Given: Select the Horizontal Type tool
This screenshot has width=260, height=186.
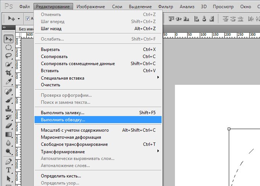Looking at the screenshot, I should [x=9, y=170].
